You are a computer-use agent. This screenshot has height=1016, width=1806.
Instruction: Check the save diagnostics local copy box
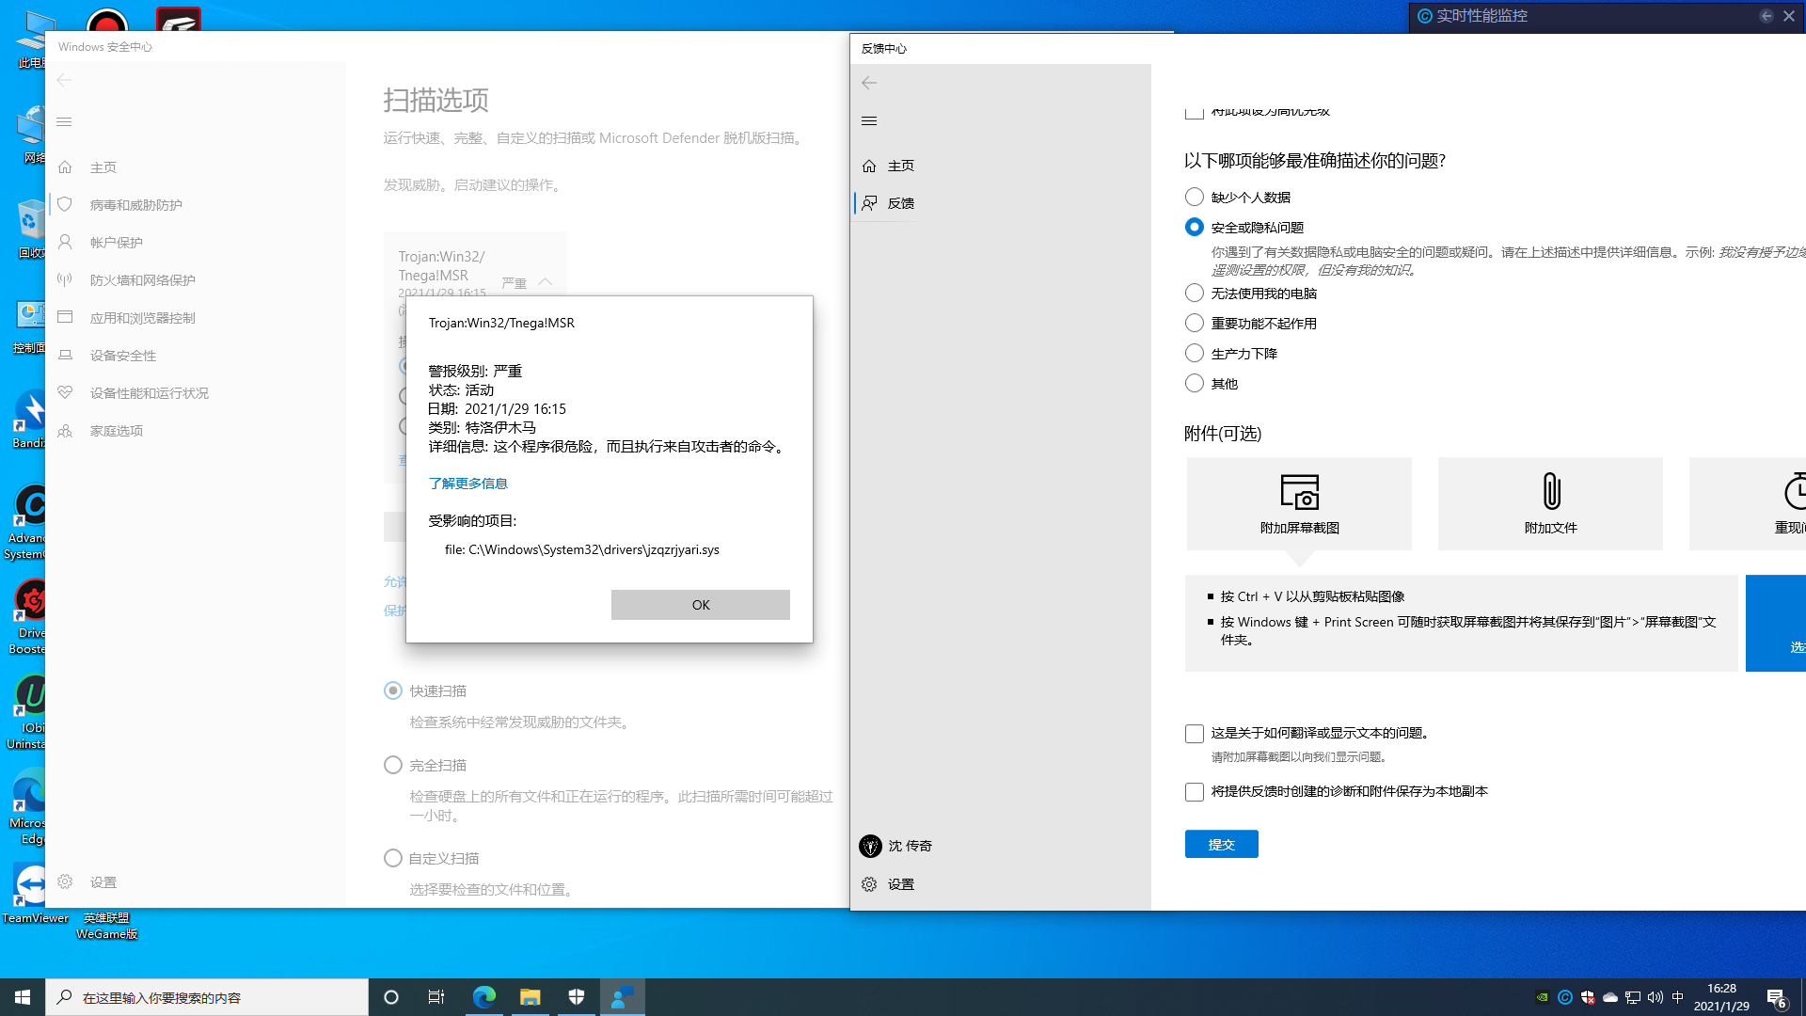tap(1194, 792)
